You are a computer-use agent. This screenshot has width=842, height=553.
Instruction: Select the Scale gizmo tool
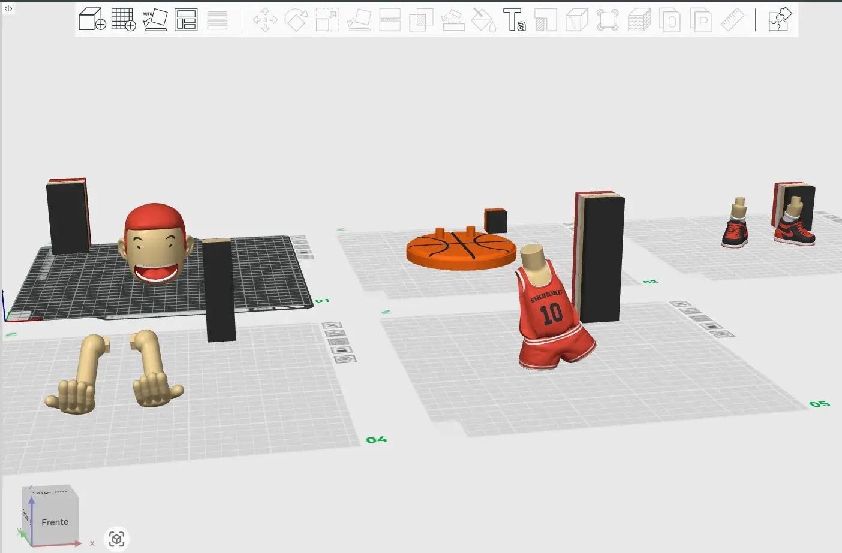[x=327, y=20]
